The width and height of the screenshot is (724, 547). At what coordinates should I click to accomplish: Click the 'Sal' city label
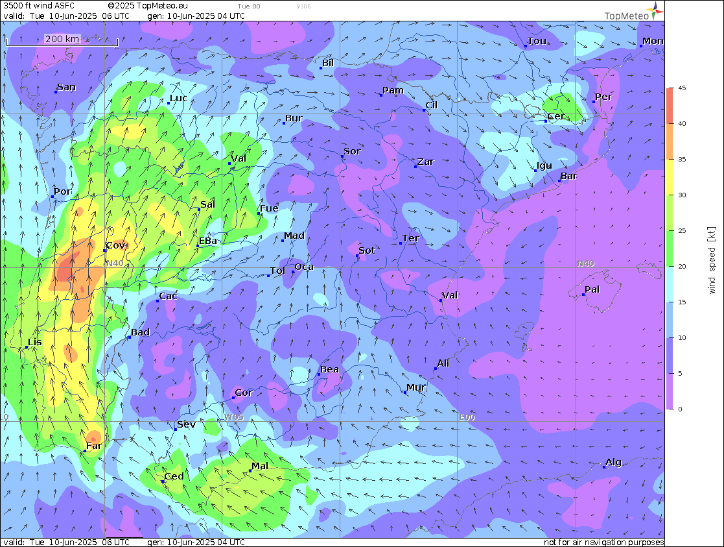[x=208, y=204]
